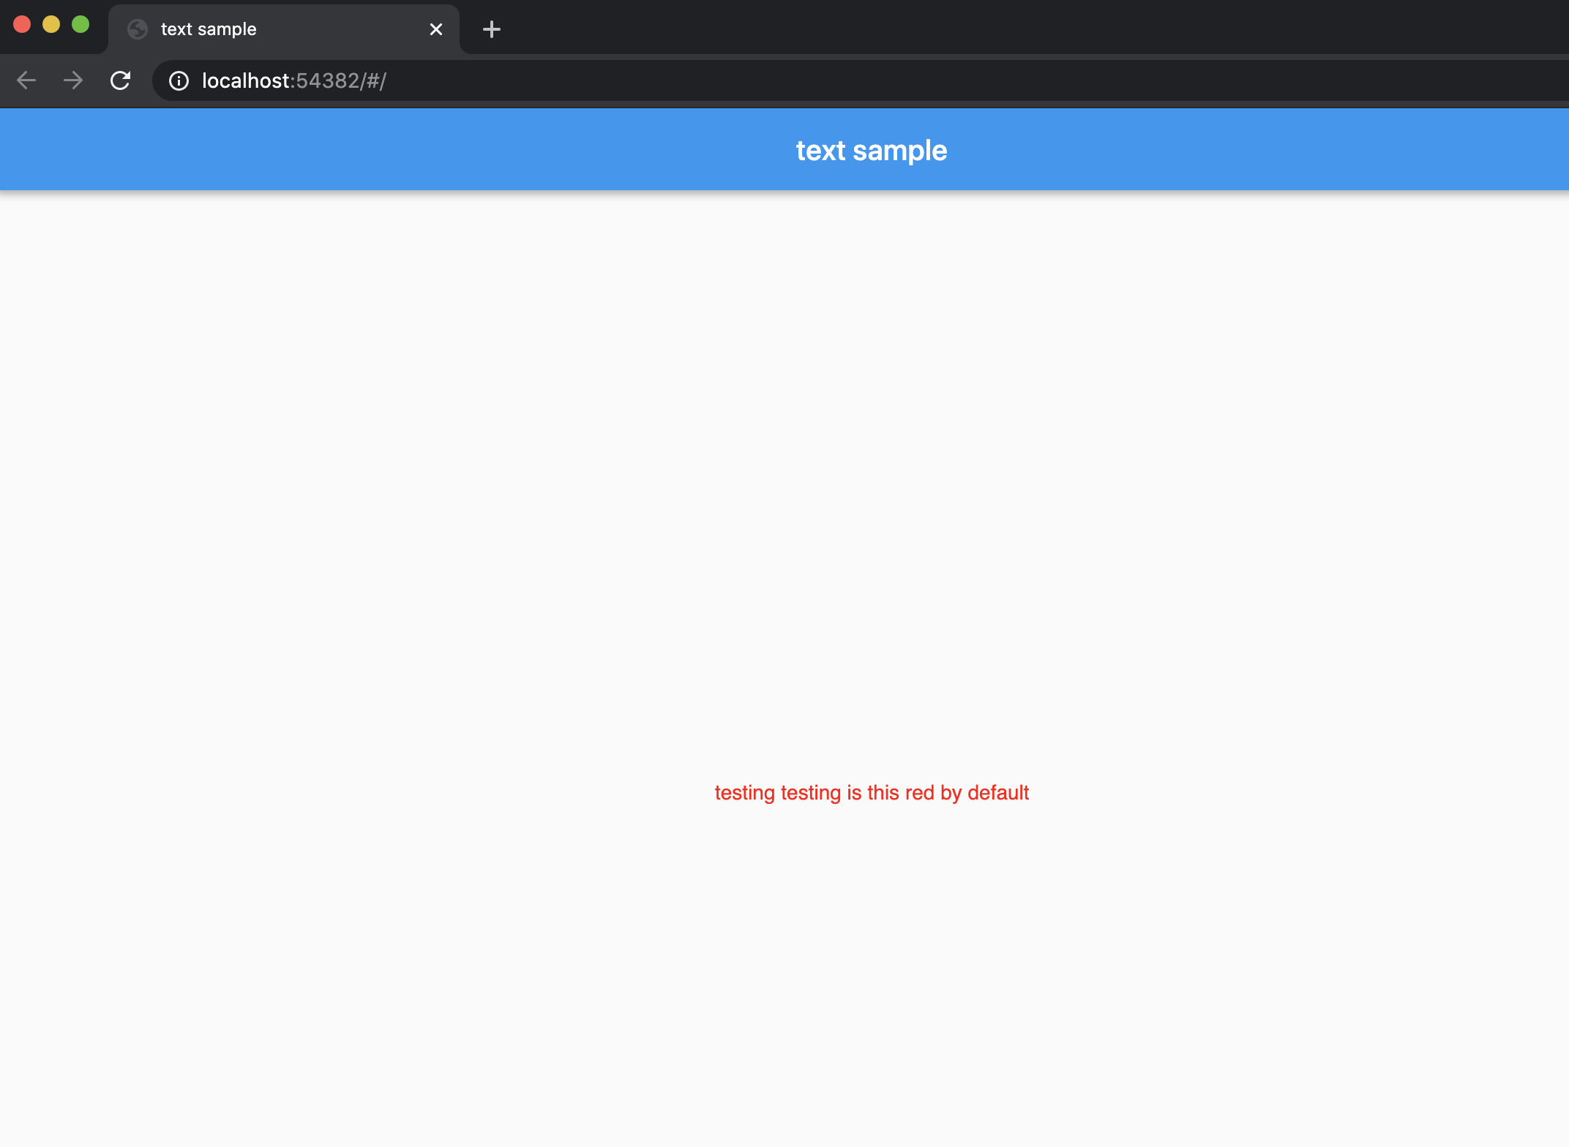The height and width of the screenshot is (1147, 1569).
Task: Click the blue text sample header
Action: (x=872, y=149)
